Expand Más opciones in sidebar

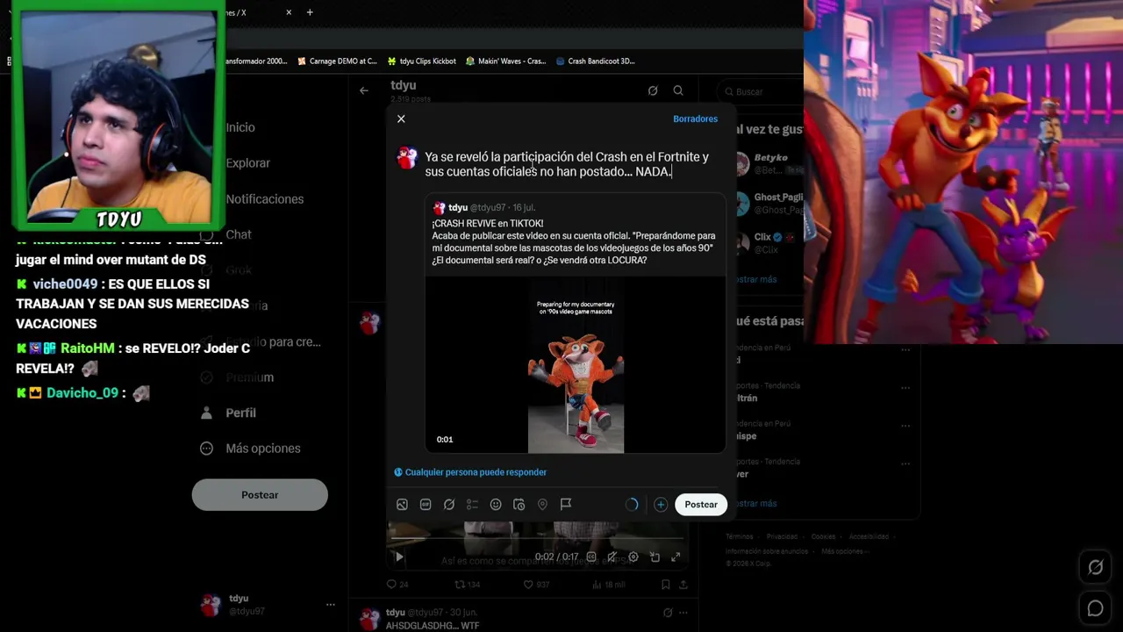[x=251, y=449]
